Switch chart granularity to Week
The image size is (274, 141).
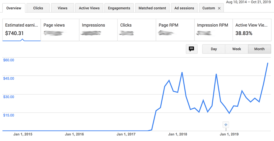click(236, 49)
